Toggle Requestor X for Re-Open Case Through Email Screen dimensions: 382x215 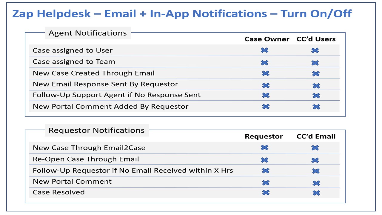264,160
